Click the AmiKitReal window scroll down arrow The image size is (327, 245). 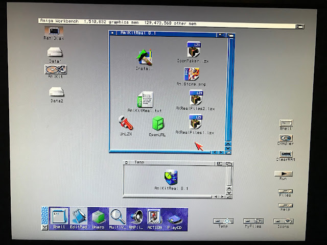pyautogui.click(x=228, y=148)
